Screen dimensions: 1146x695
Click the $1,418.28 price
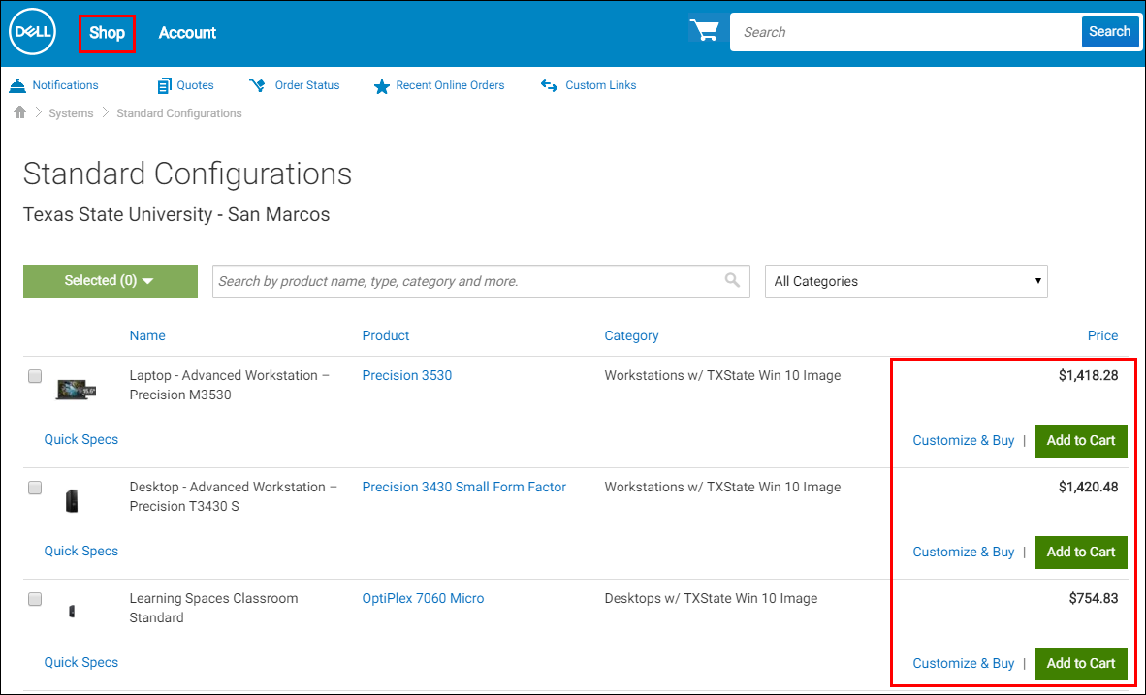1088,376
